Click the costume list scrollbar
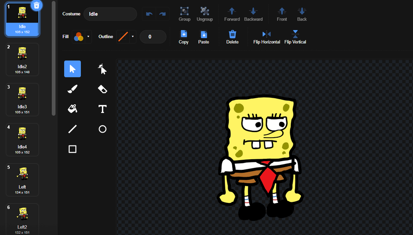This screenshot has height=235, width=413. point(54,58)
